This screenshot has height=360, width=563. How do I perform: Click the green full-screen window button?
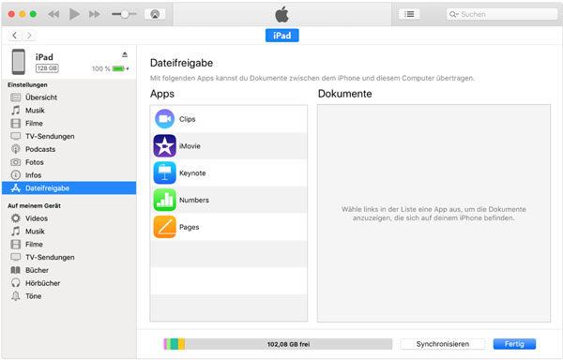pos(33,14)
